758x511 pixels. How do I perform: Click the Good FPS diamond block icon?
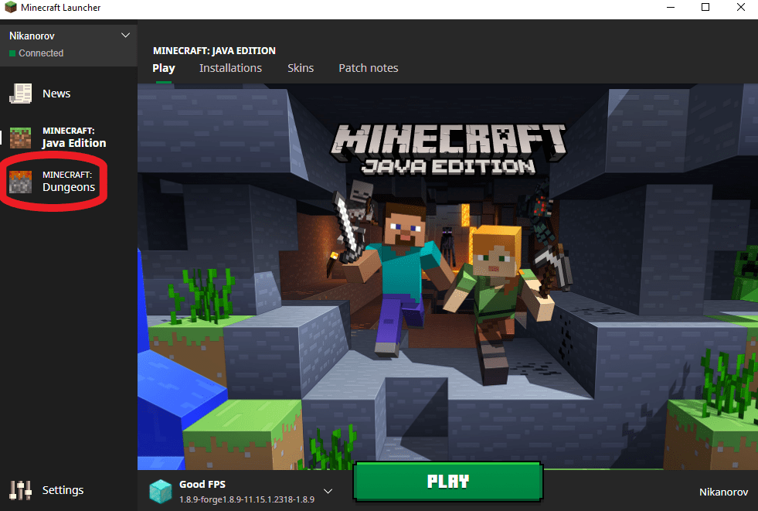(x=161, y=491)
